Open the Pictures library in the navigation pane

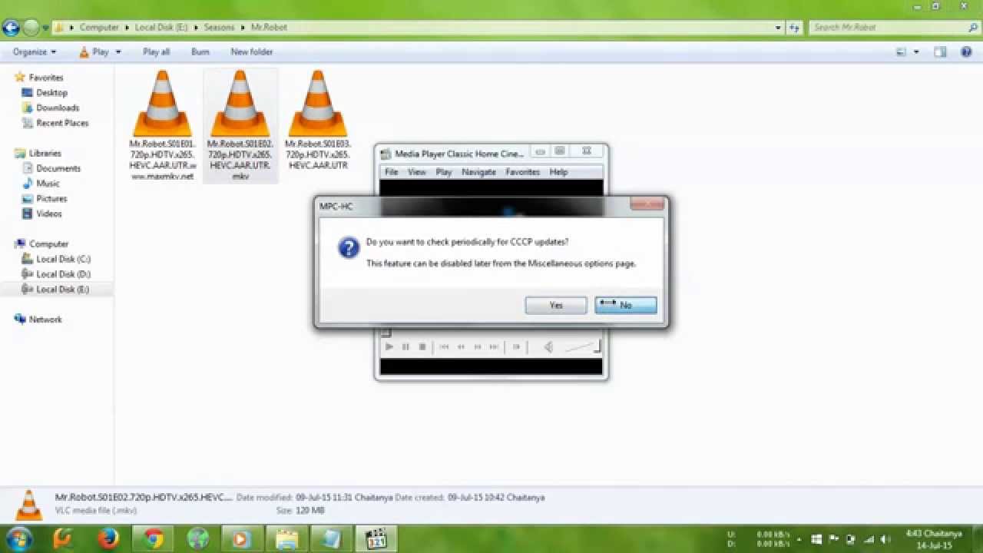(x=51, y=199)
